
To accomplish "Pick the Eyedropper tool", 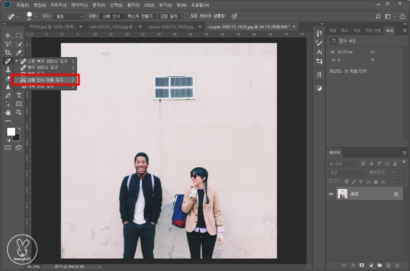I will click(x=19, y=53).
